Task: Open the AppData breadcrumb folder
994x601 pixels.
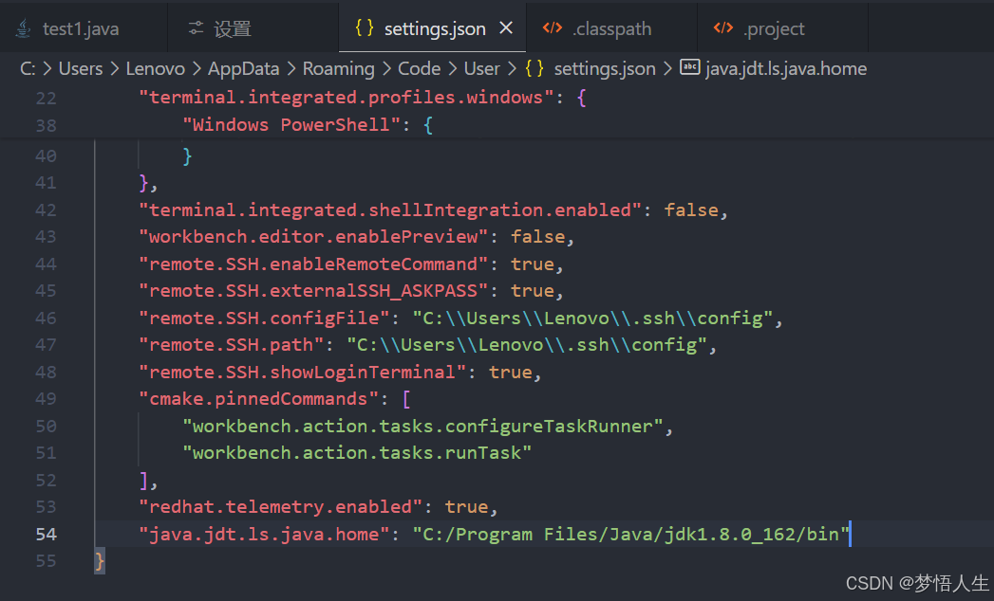Action: tap(243, 68)
